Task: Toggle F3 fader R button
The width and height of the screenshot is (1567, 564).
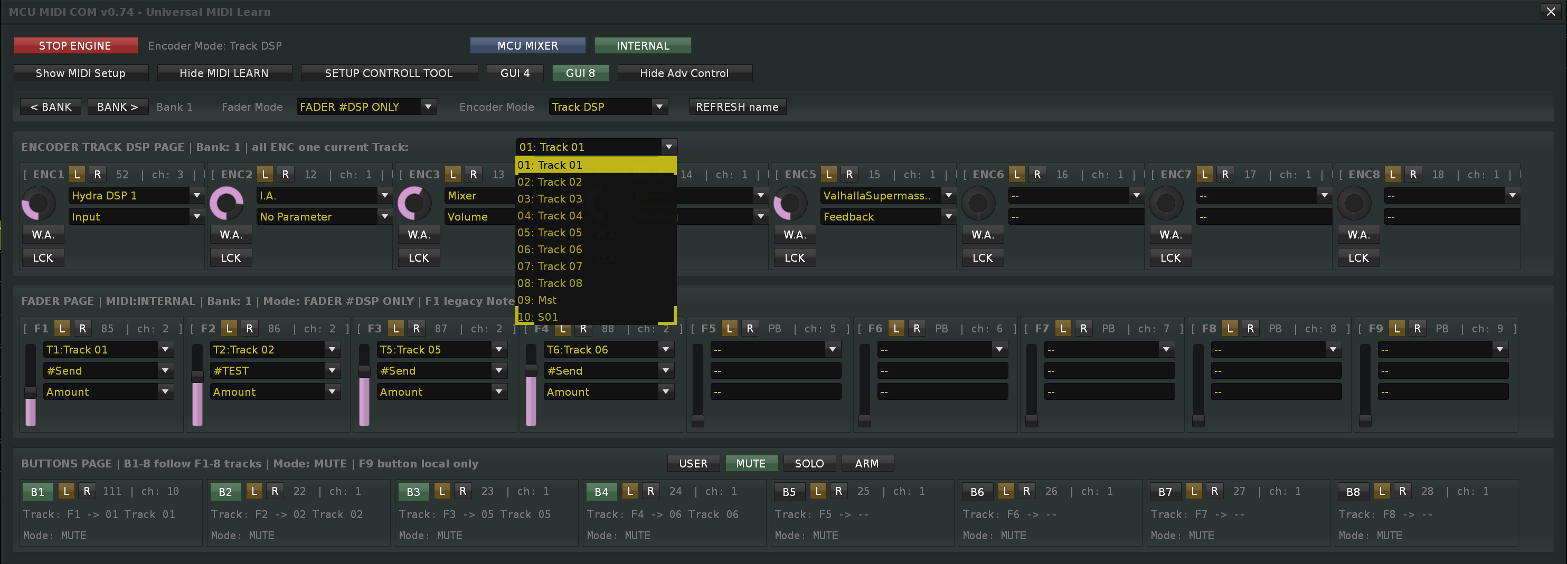Action: pyautogui.click(x=416, y=328)
